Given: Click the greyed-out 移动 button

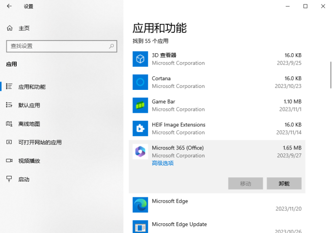Looking at the screenshot, I should (x=246, y=184).
